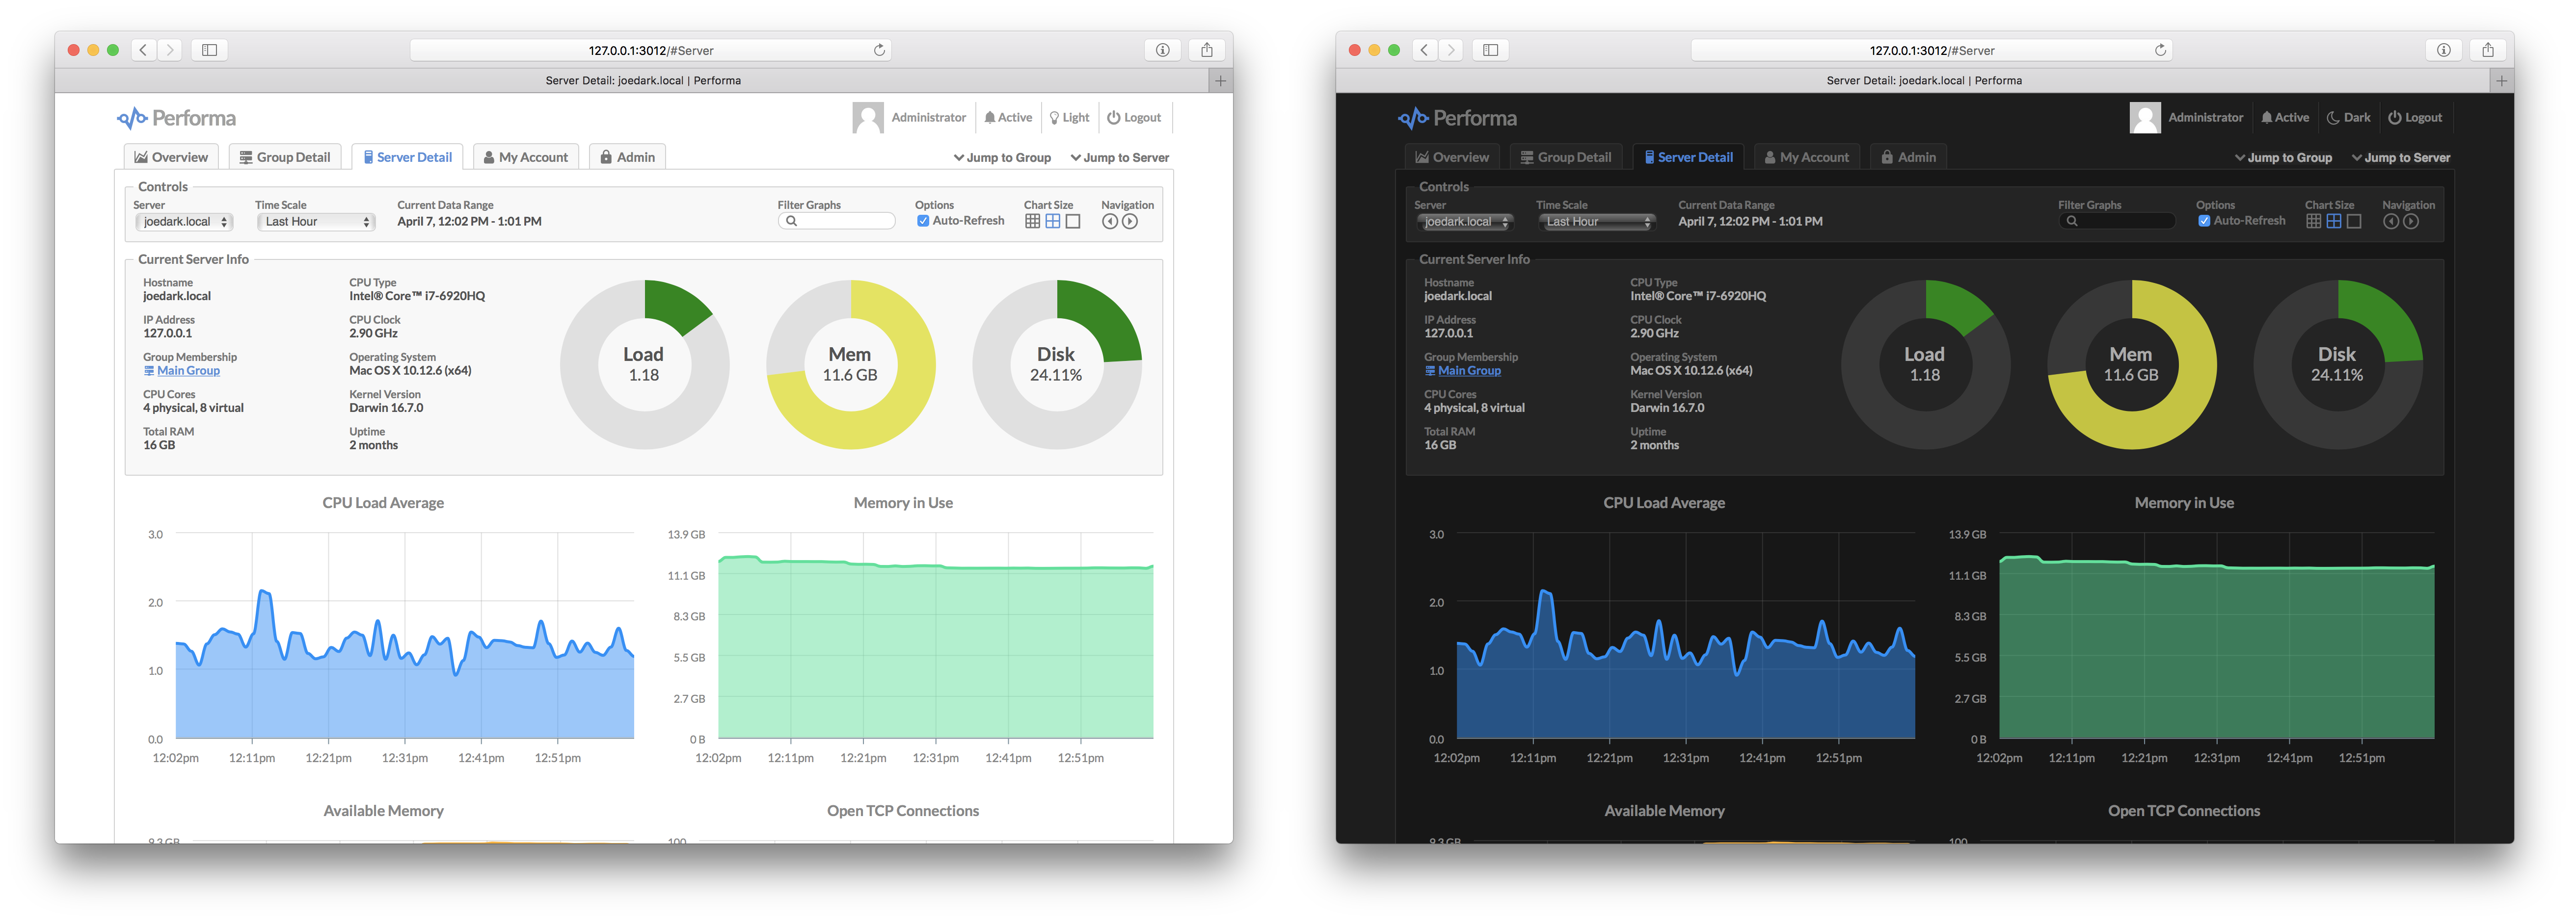The height and width of the screenshot is (922, 2576).
Task: Open Main Group link in light window
Action: [x=188, y=371]
